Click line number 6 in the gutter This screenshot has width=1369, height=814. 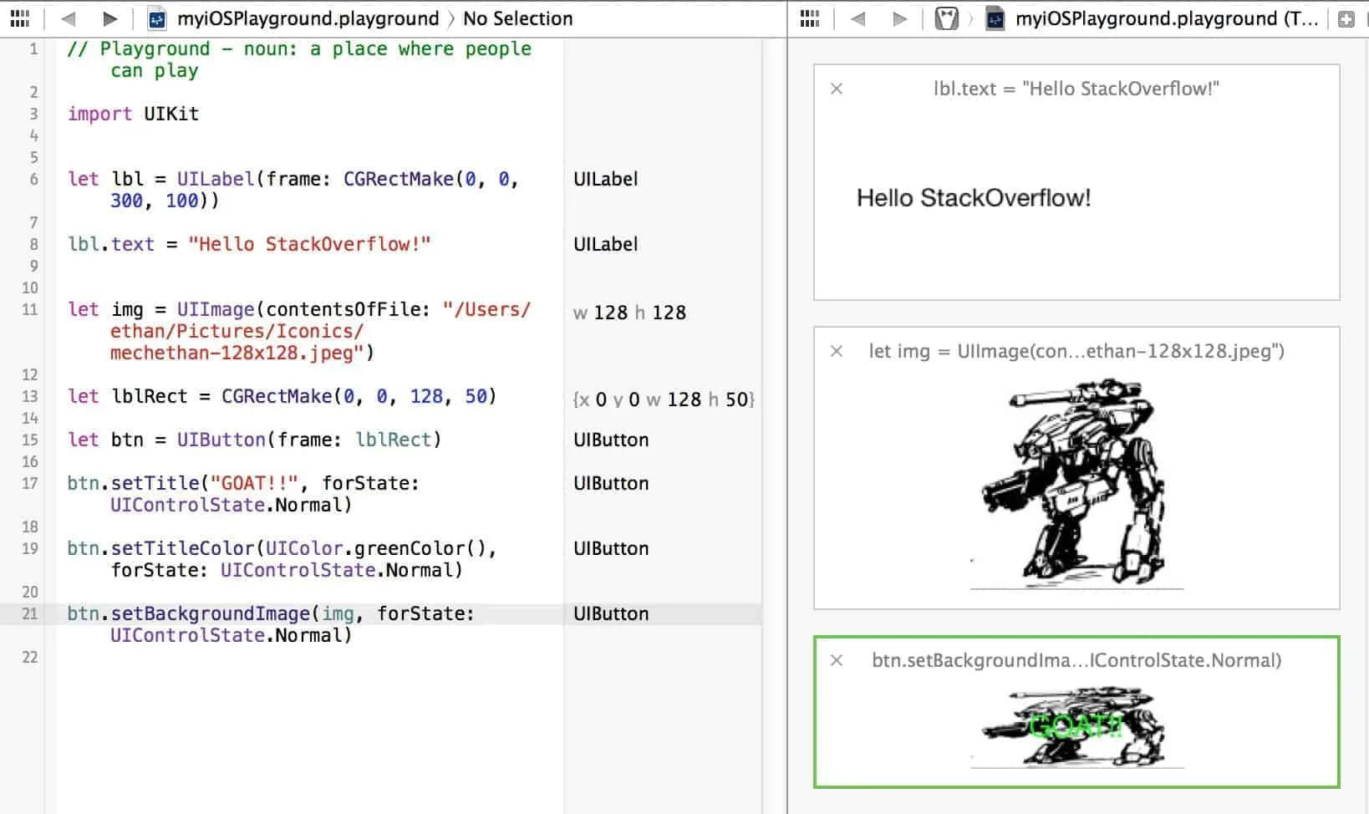coord(33,179)
